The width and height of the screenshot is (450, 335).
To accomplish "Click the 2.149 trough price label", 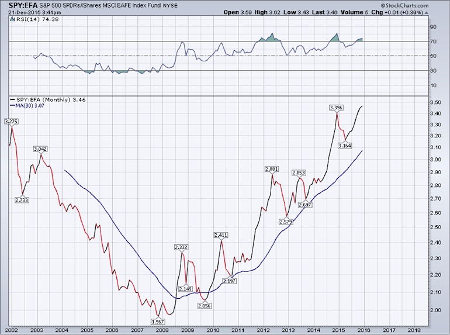I will [185, 289].
